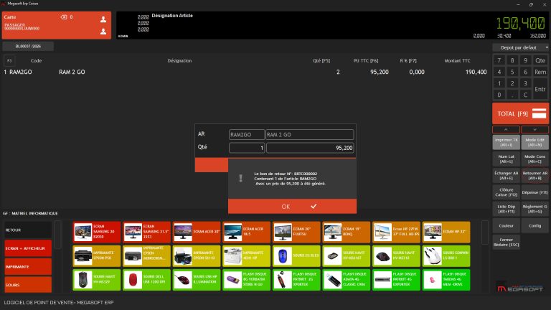
Task: Add ECRAN SAMSUNG 20 B2030 product tile
Action: pos(97,232)
